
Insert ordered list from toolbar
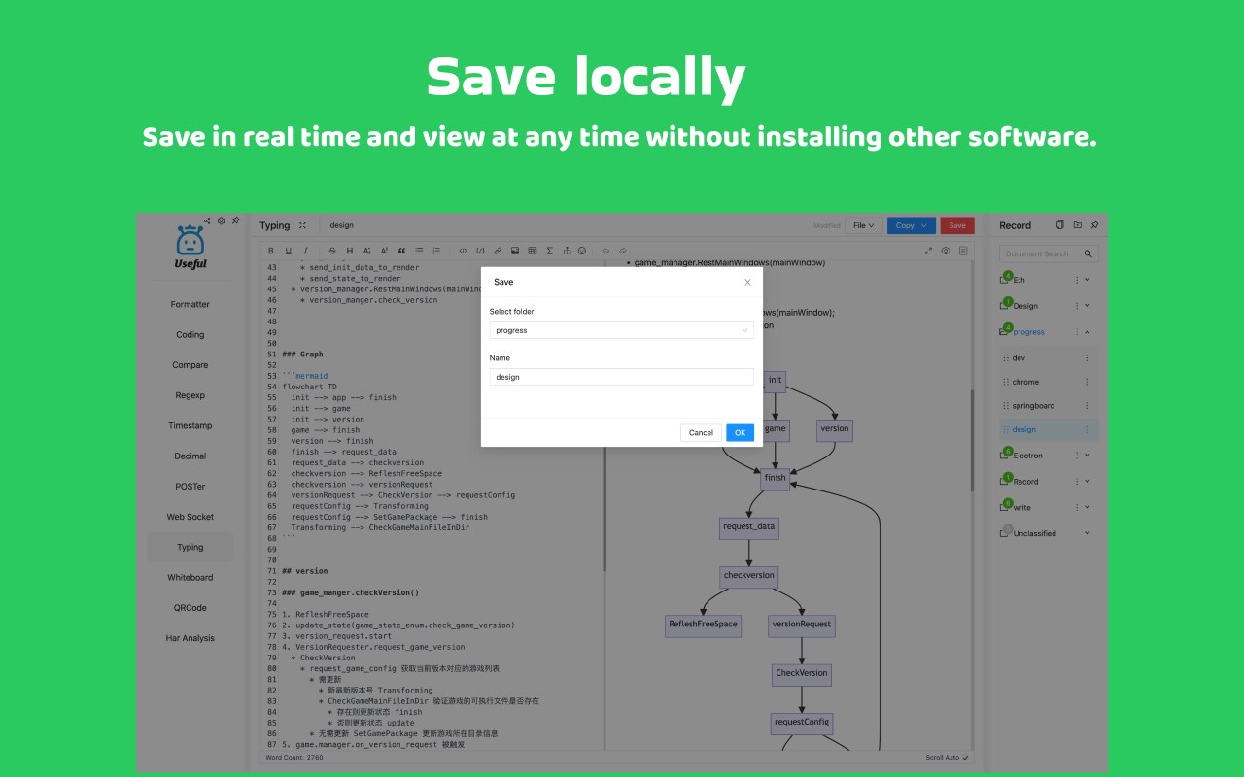pos(436,251)
